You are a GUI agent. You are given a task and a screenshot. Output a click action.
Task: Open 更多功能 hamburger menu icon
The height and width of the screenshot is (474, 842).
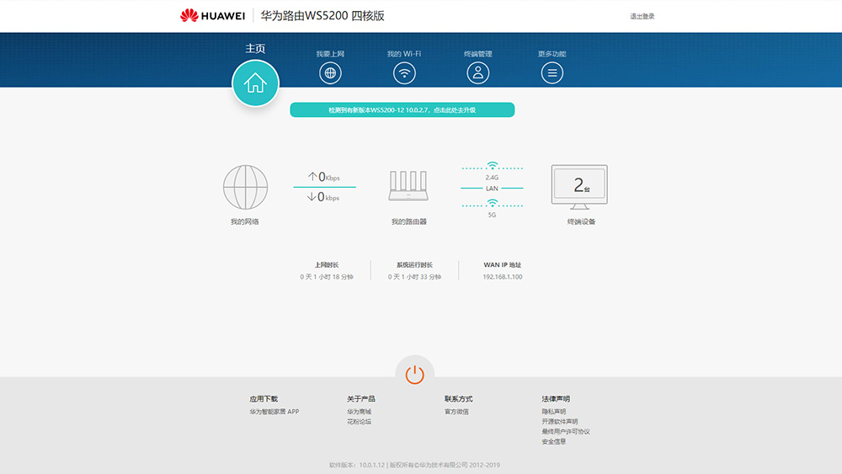(x=552, y=73)
